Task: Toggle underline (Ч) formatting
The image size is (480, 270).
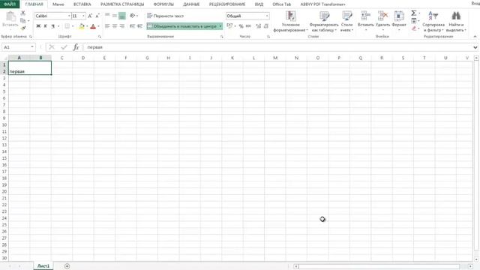Action: pyautogui.click(x=52, y=26)
